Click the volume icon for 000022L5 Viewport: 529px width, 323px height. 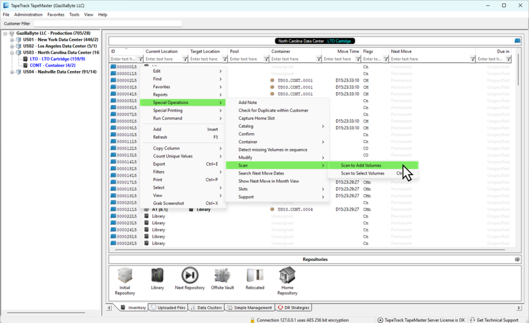(113, 216)
